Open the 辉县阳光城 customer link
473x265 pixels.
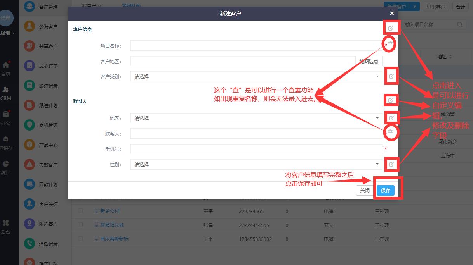coord(112,225)
